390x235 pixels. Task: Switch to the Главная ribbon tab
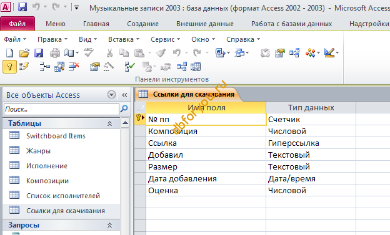(96, 24)
